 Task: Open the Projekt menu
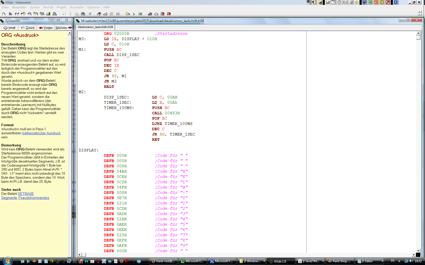61,7
